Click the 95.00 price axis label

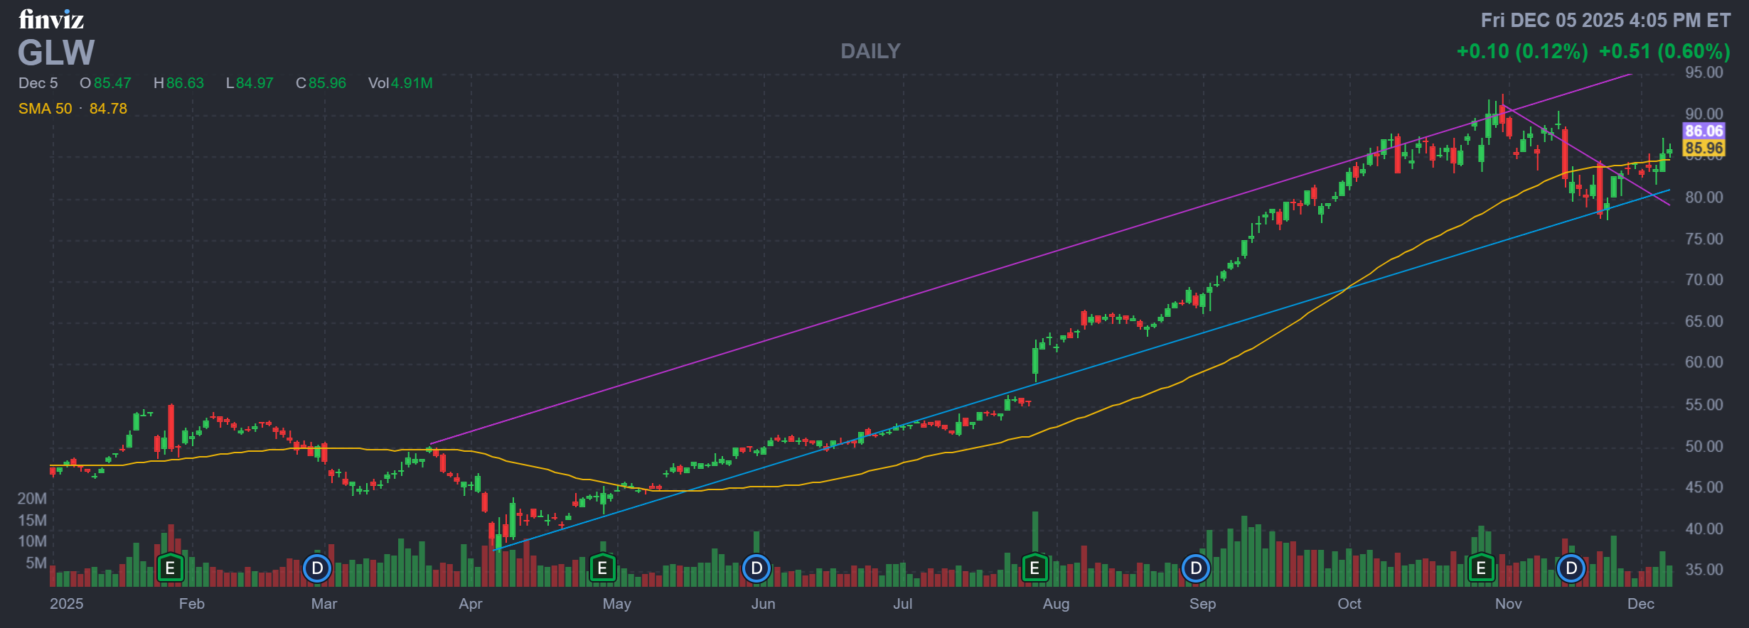1703,72
